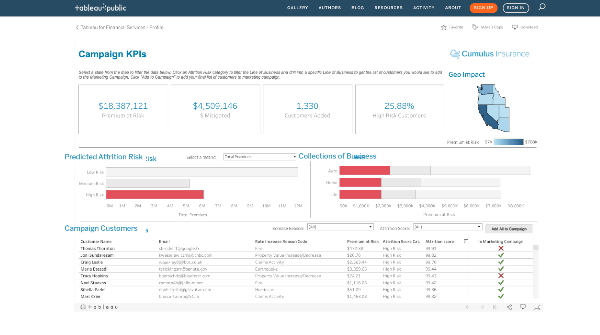Image resolution: width=600 pixels, height=335 pixels.
Task: Click the Earthquake reason cell
Action: pos(266,269)
